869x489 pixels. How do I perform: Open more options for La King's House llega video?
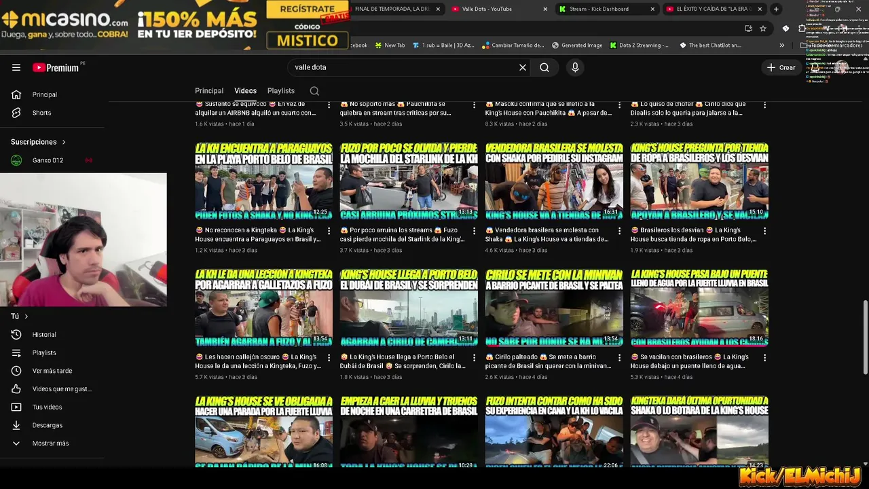(474, 357)
